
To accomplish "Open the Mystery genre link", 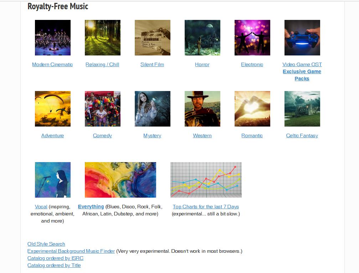I will pos(152,135).
